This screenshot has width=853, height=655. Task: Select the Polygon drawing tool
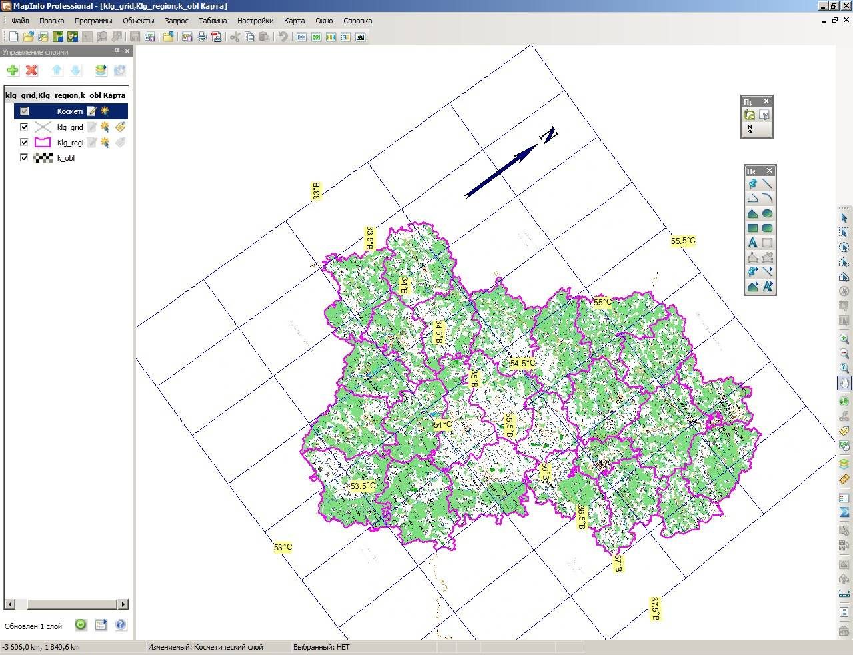[752, 213]
